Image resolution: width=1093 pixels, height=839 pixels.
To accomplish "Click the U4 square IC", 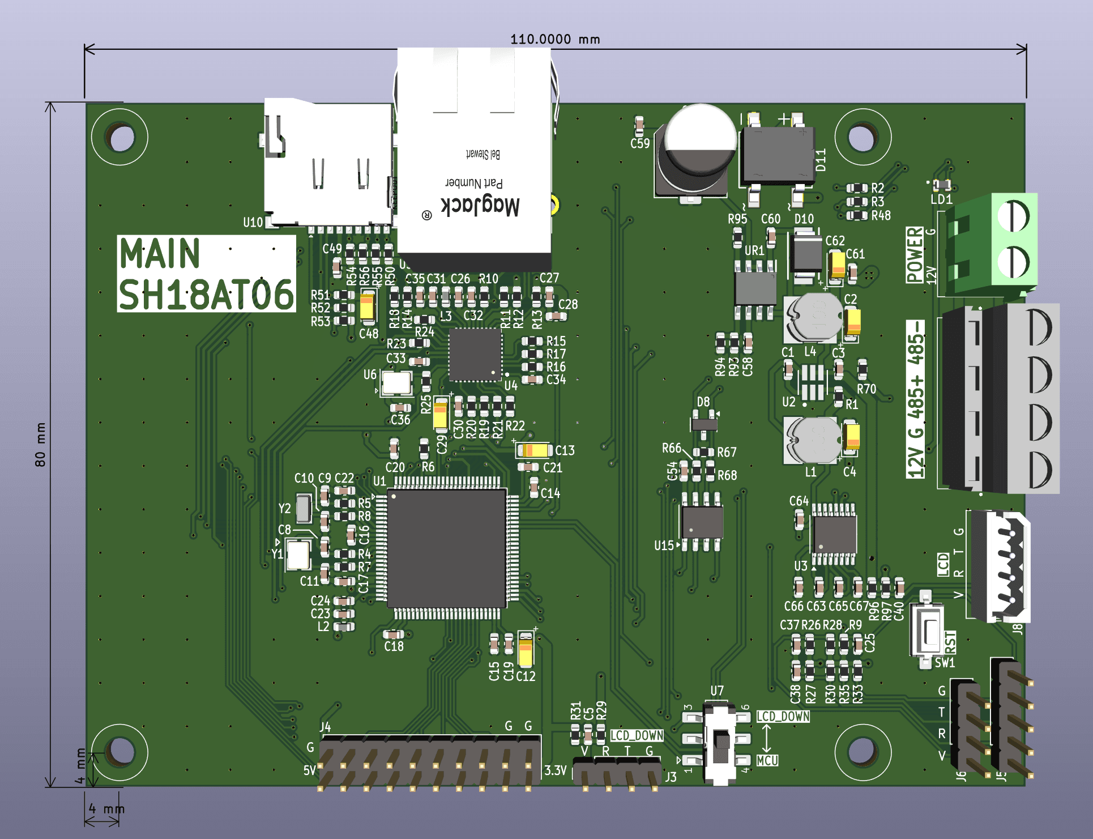I will pos(475,355).
